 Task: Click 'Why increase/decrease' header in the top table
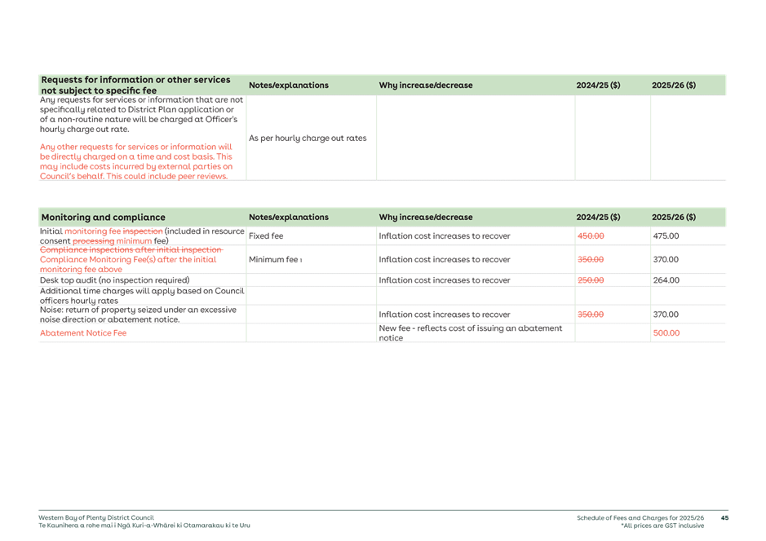(x=425, y=86)
